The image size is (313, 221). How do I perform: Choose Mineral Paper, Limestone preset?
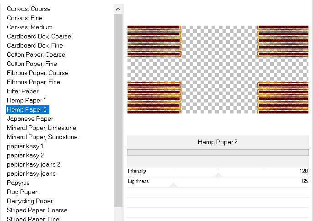41,128
